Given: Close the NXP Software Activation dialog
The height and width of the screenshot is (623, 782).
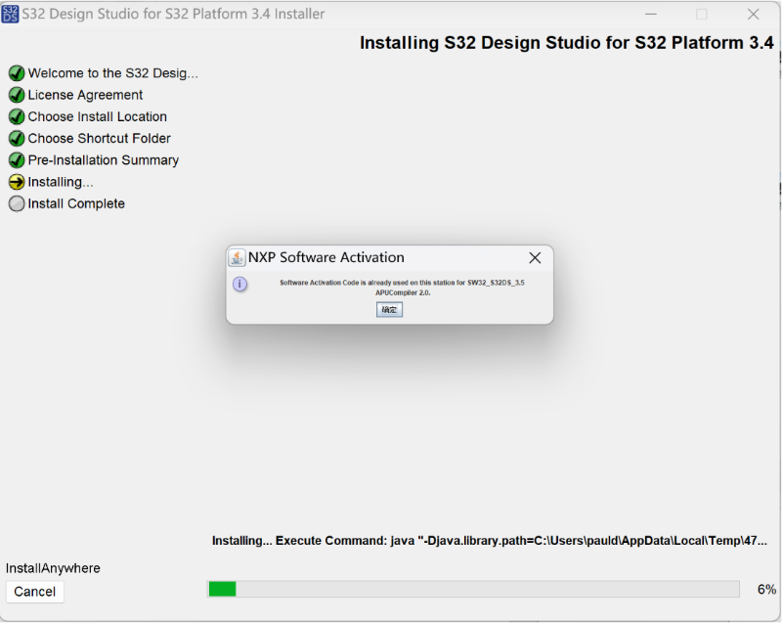Looking at the screenshot, I should tap(535, 258).
